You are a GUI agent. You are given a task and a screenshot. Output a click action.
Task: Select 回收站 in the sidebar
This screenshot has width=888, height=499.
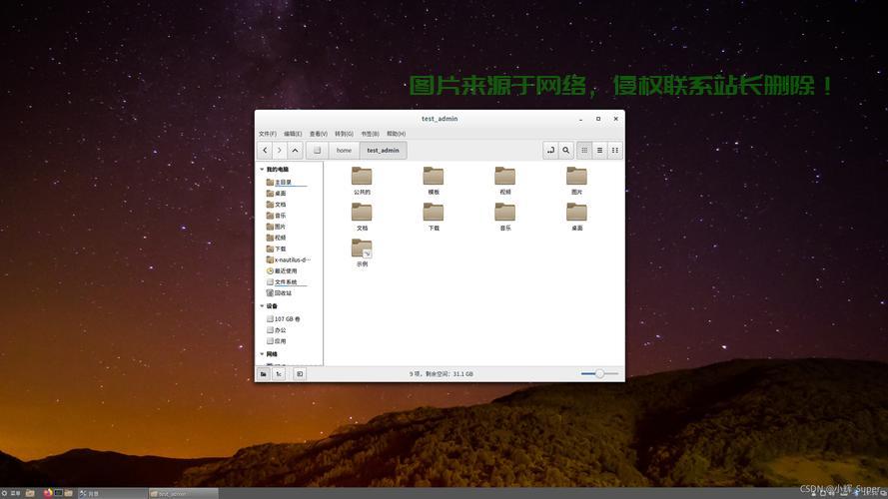click(283, 293)
